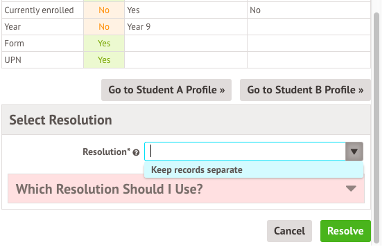389x249 pixels.
Task: Click the chevron on the pink help panel
Action: tap(351, 189)
